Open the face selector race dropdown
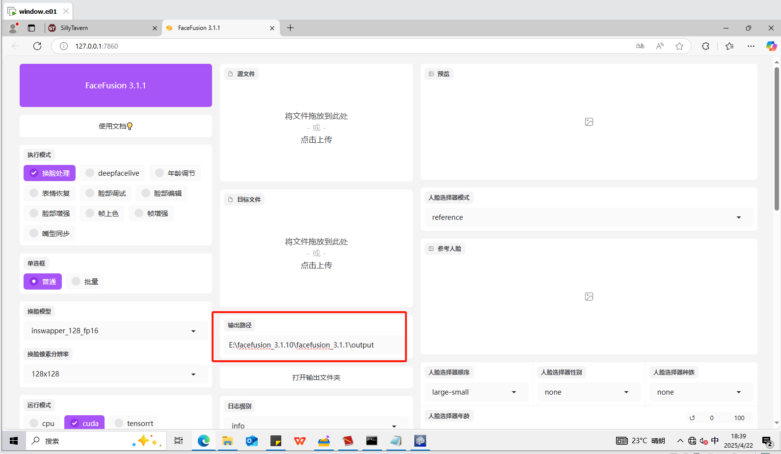The height and width of the screenshot is (454, 781). point(701,392)
